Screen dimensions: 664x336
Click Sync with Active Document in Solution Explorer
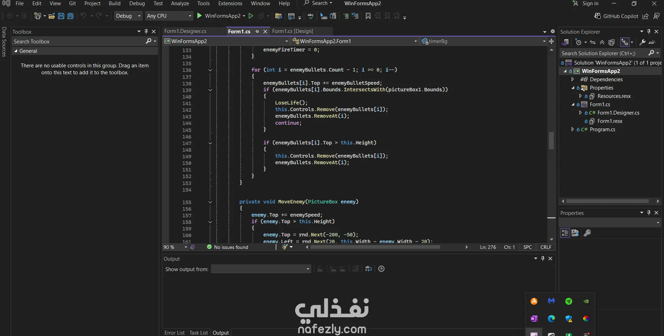tap(593, 42)
